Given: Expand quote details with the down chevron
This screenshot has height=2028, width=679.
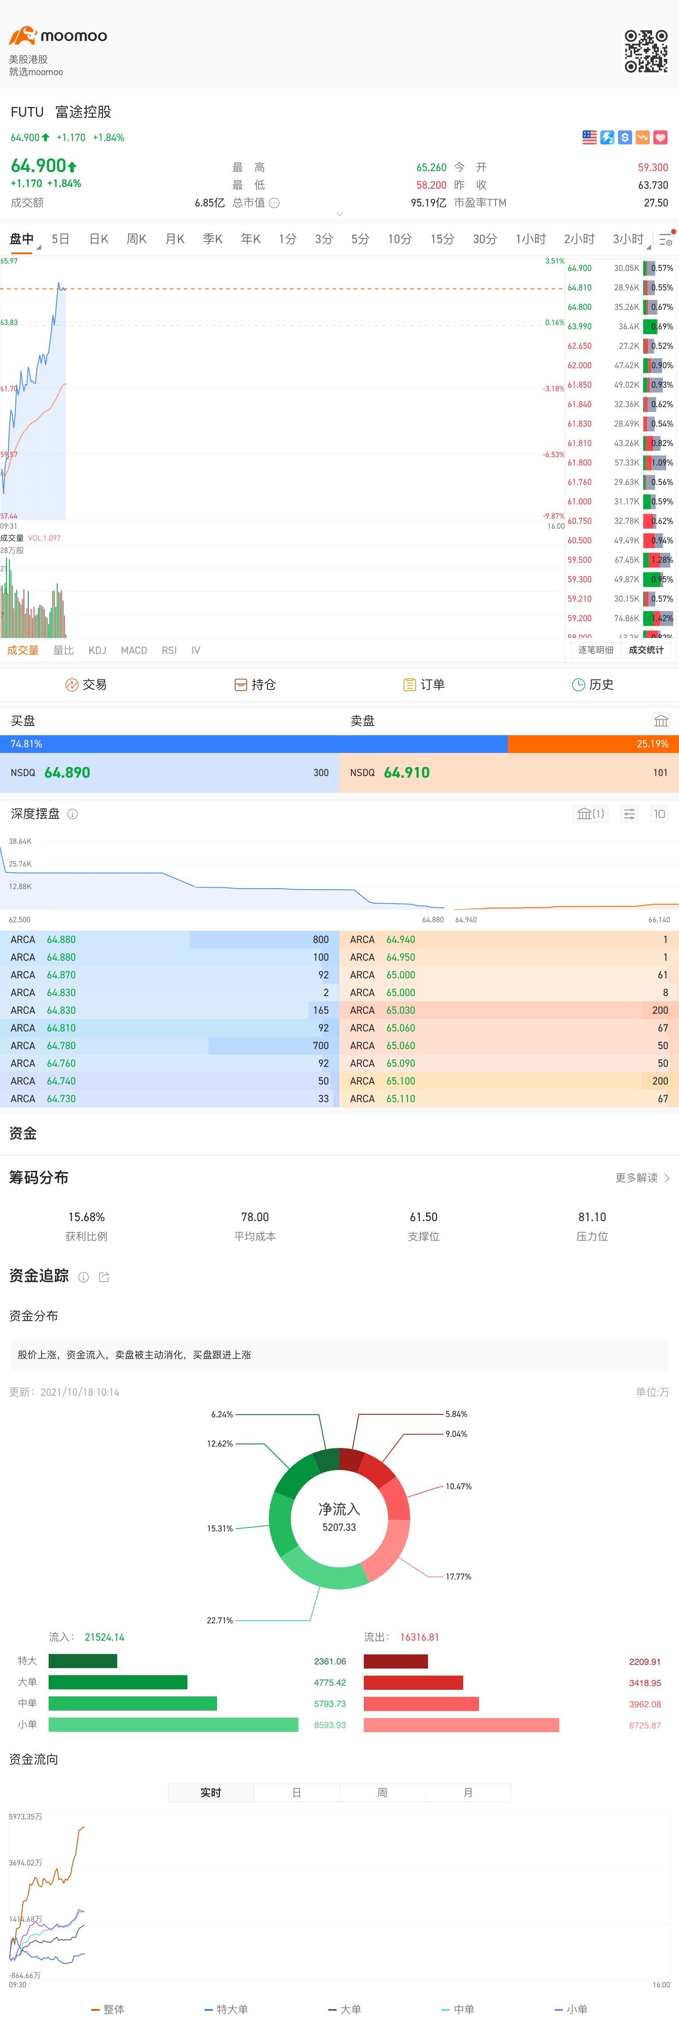Looking at the screenshot, I should point(339,214).
